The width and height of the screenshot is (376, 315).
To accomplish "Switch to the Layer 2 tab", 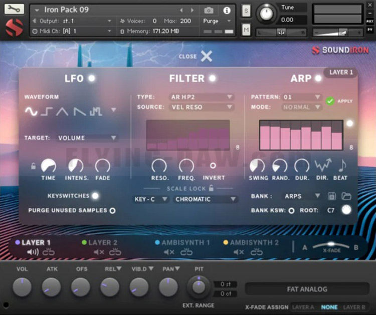I will (x=102, y=243).
